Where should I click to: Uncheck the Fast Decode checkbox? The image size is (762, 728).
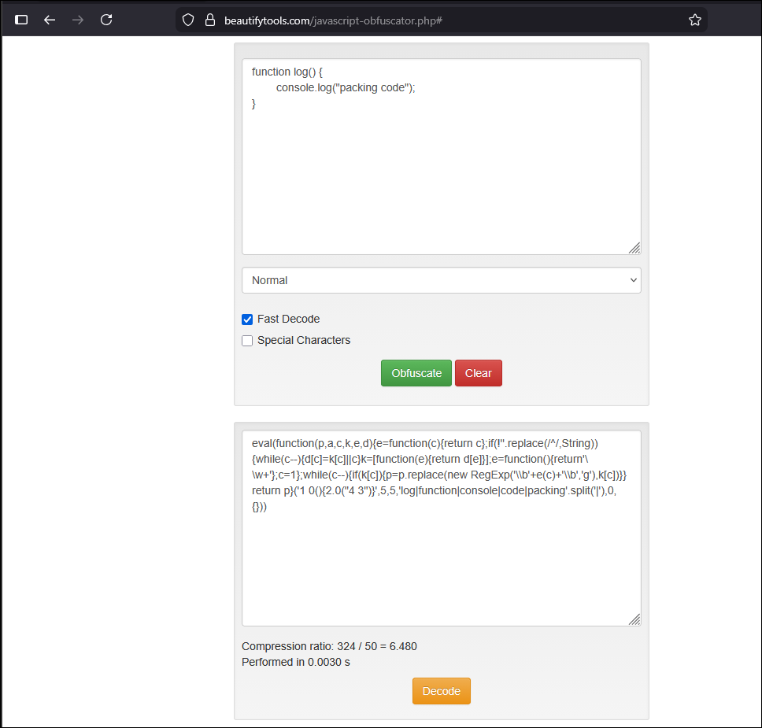click(x=247, y=320)
